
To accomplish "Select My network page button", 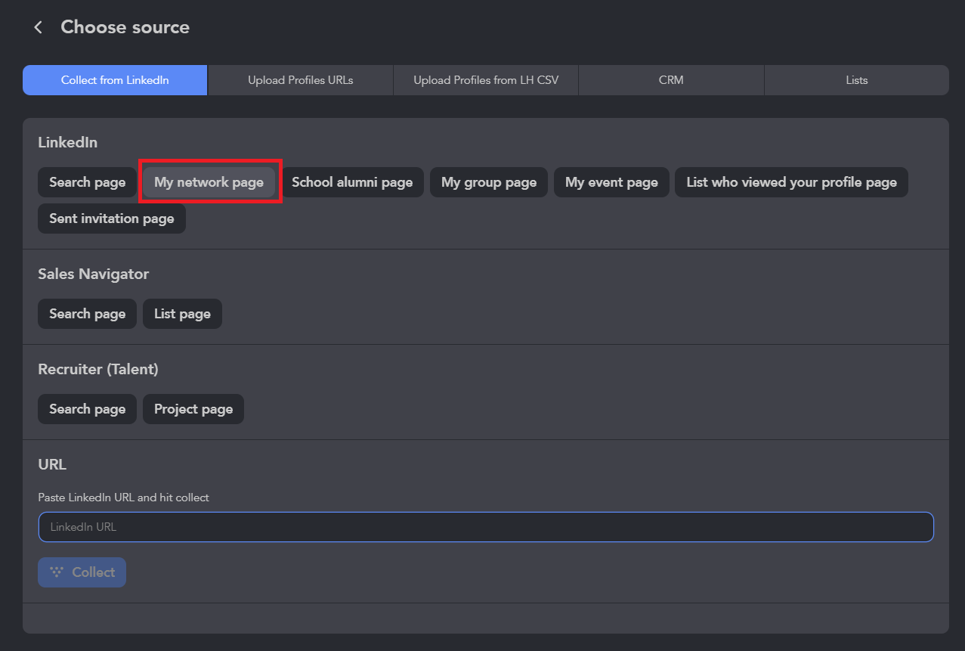I will (209, 182).
